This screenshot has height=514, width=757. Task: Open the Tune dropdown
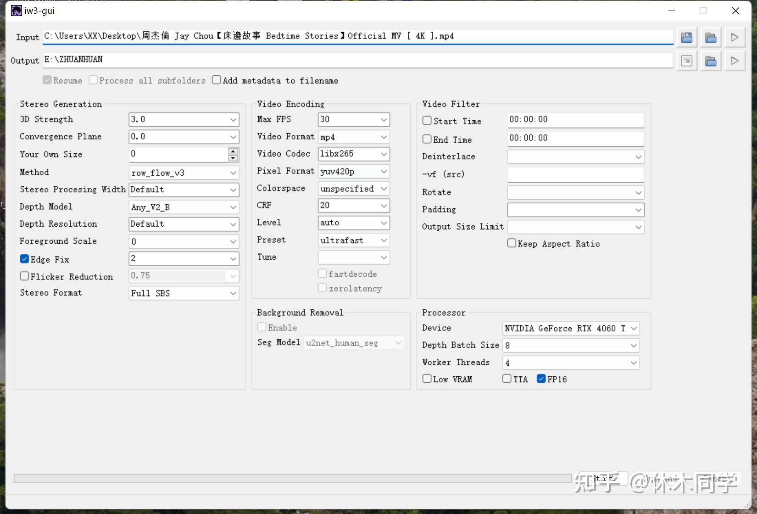point(354,257)
